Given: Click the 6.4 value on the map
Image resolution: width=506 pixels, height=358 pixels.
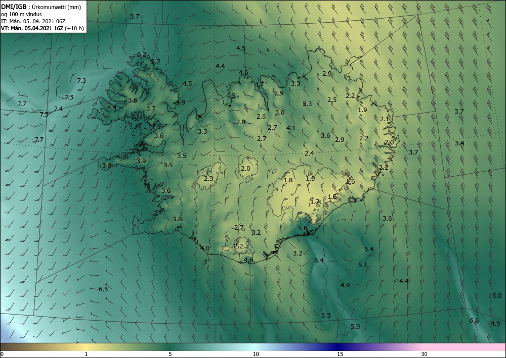Looking at the screenshot, I should click(x=319, y=260).
